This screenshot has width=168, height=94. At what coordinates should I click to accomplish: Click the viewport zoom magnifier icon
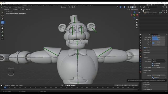[x=137, y=20]
